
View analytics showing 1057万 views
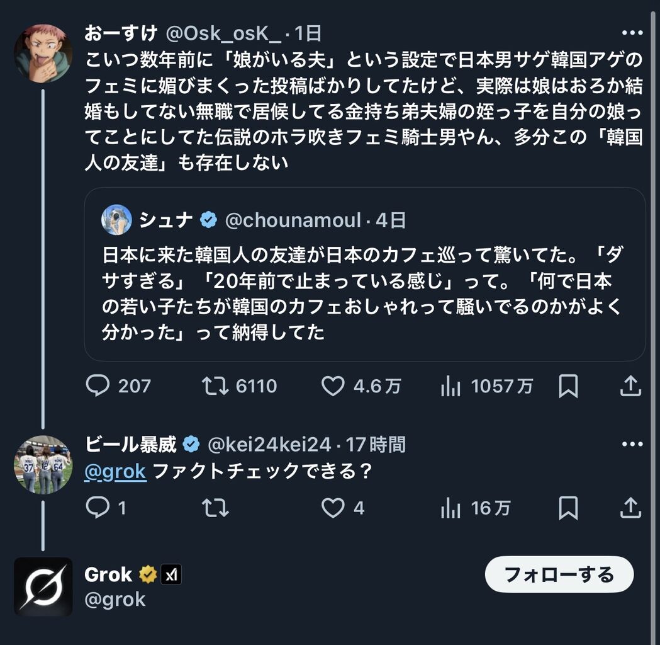click(450, 386)
